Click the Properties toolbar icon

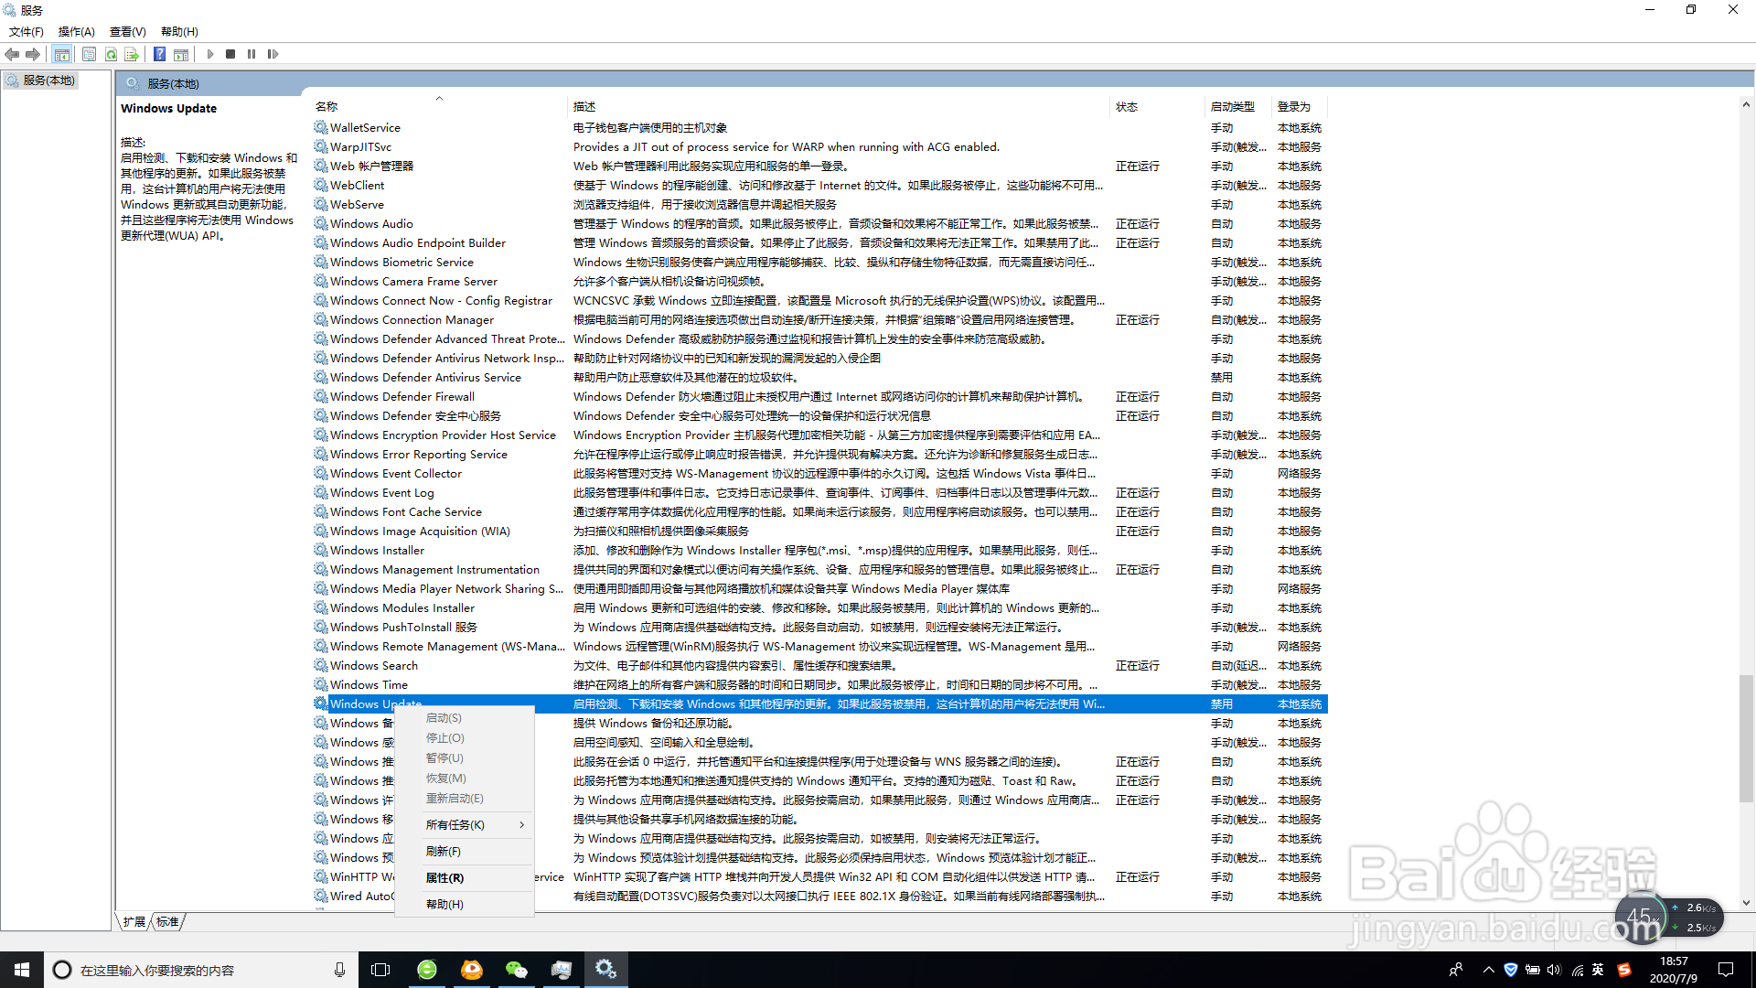point(89,54)
